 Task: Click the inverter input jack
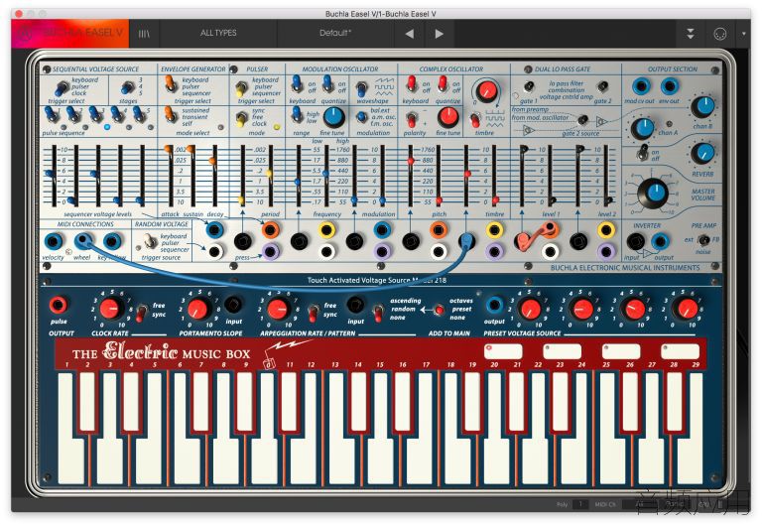(635, 241)
